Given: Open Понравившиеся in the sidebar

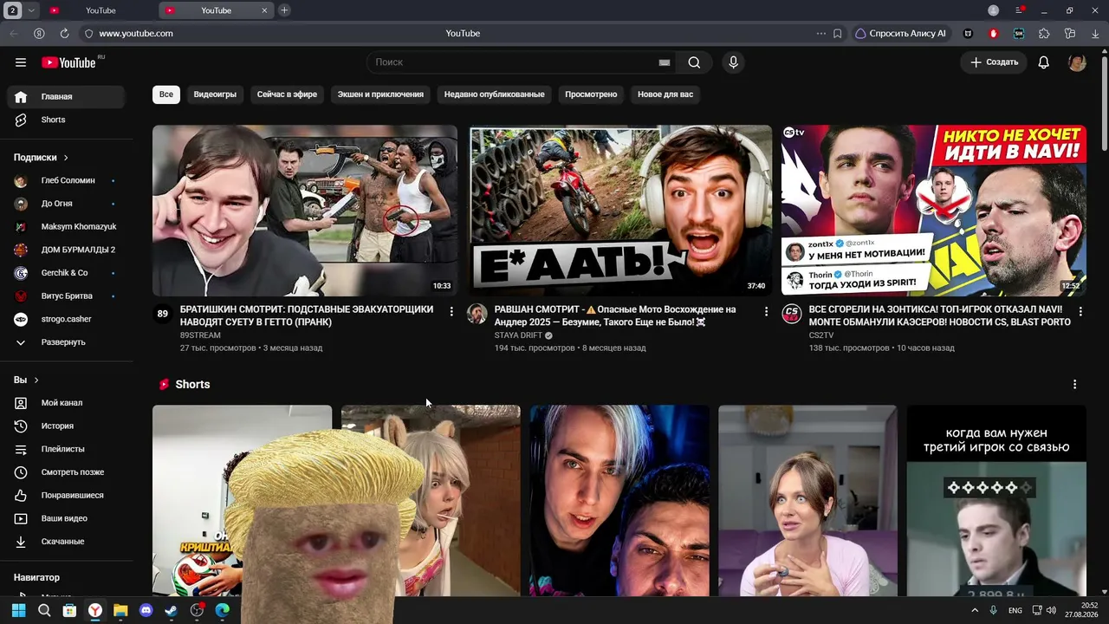Looking at the screenshot, I should pyautogui.click(x=66, y=496).
